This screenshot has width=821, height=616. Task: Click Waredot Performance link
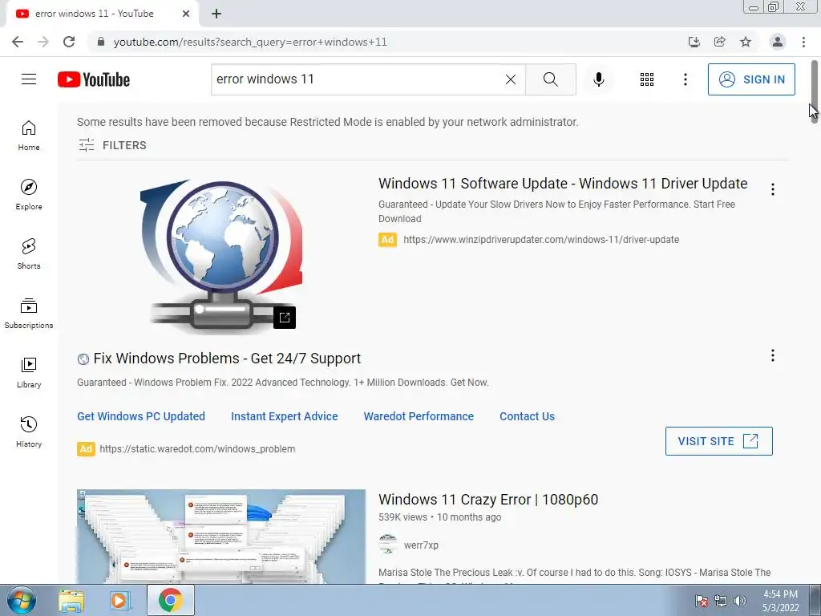tap(419, 416)
